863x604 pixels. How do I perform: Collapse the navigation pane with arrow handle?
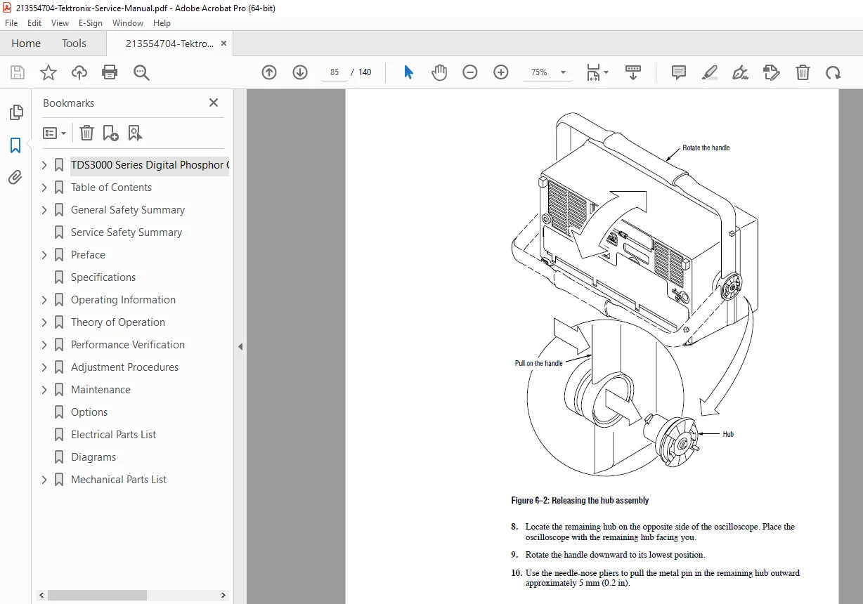240,346
